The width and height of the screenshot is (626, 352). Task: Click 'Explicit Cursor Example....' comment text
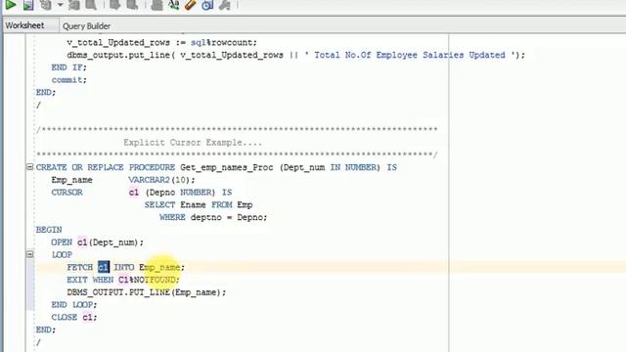pyautogui.click(x=193, y=143)
